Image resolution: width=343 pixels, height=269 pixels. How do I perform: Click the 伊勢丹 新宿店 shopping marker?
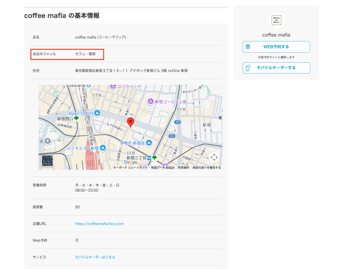[x=149, y=143]
